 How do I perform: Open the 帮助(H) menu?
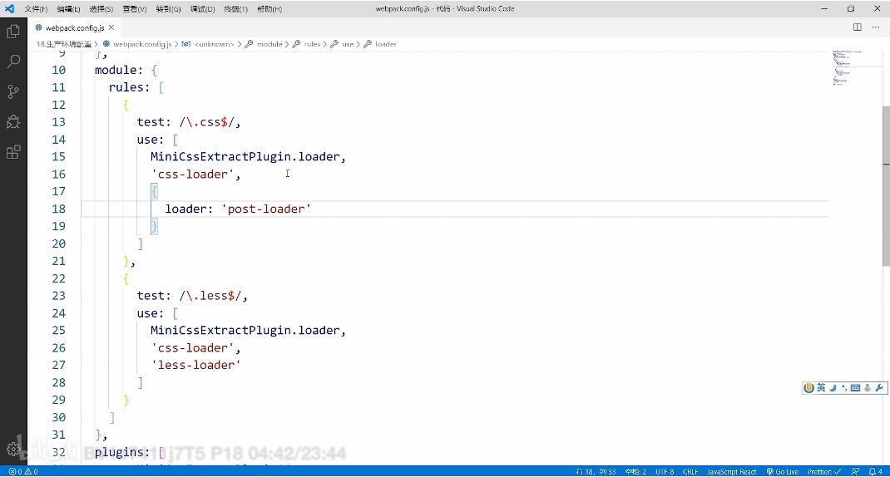[x=269, y=9]
